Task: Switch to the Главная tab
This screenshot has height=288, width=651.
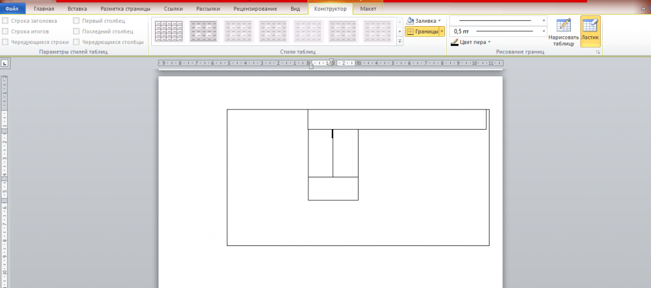Action: click(x=44, y=9)
